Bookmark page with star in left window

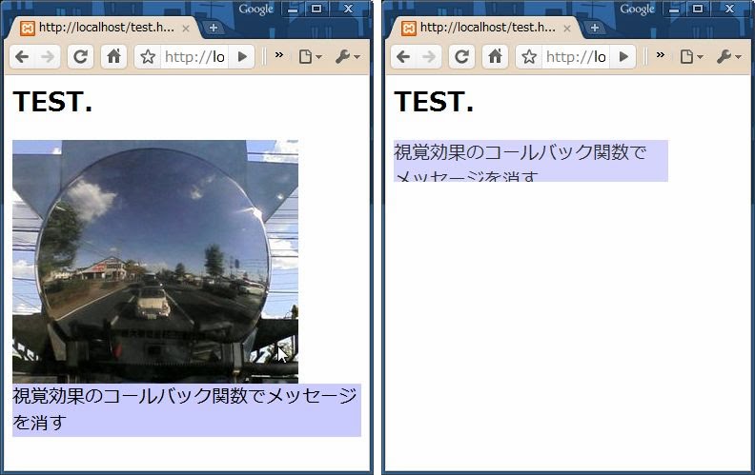[148, 57]
